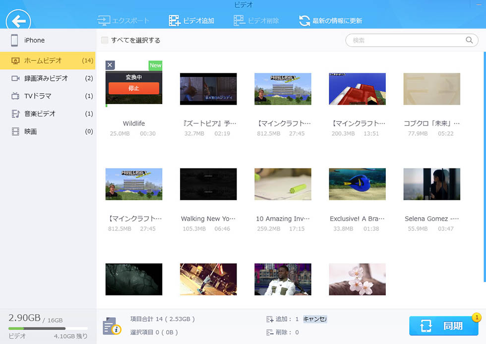The image size is (486, 344).
Task: Select the 200.3MB マインクラフト thumbnail
Action: pyautogui.click(x=358, y=89)
